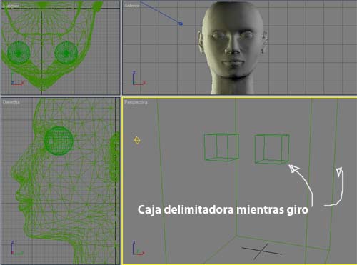Screen dimensions: 357x265
Task: Select the eye sphere in Derecha wireframe view
Action: (59, 141)
